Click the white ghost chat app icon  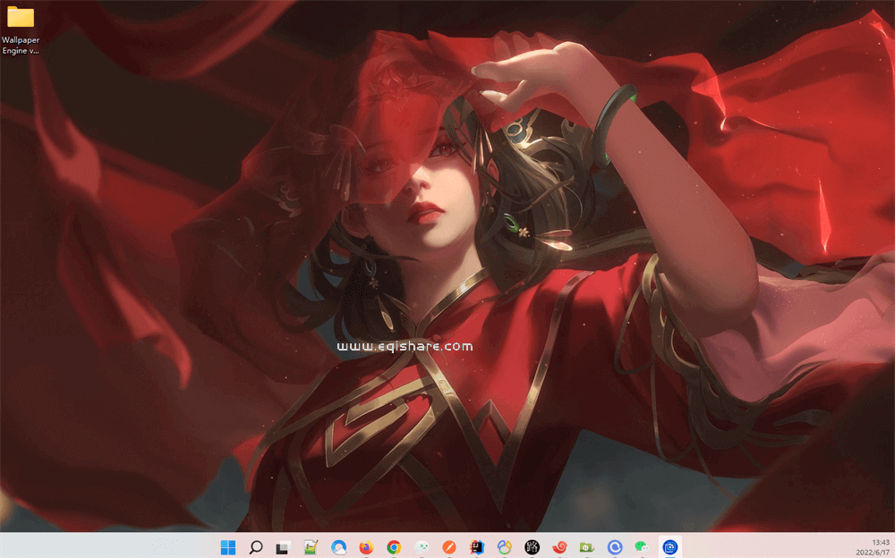421,545
